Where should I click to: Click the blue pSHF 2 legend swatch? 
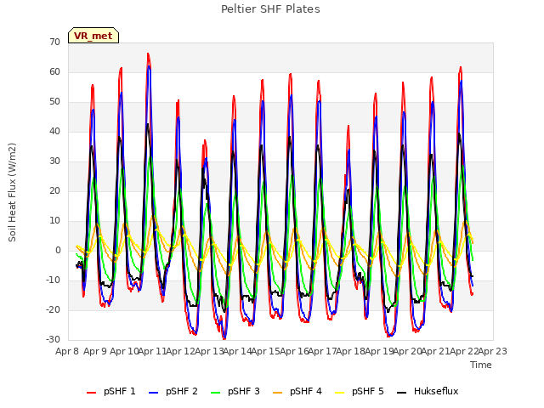pos(153,393)
